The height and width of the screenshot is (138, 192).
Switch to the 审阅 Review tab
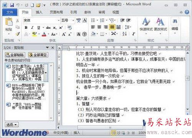[102, 12]
